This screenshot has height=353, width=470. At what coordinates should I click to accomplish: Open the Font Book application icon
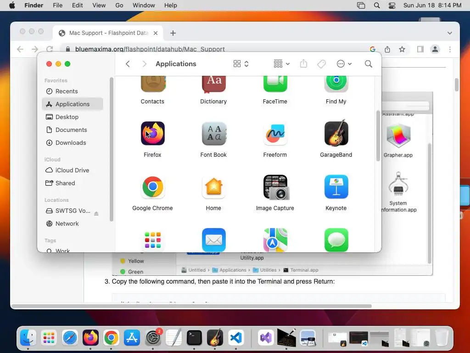click(213, 133)
